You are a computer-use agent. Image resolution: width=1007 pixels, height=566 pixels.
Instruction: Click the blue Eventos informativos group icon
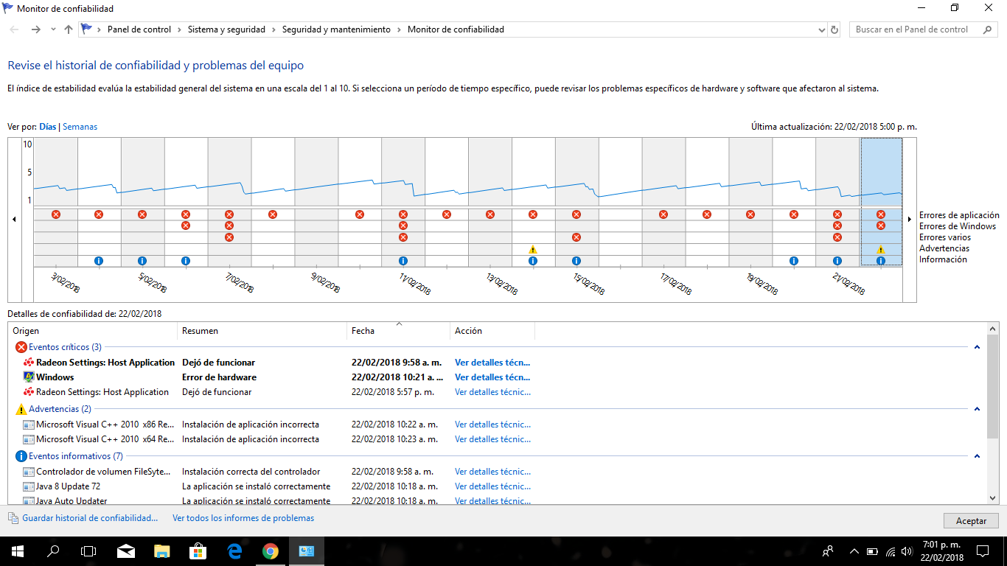pyautogui.click(x=21, y=456)
